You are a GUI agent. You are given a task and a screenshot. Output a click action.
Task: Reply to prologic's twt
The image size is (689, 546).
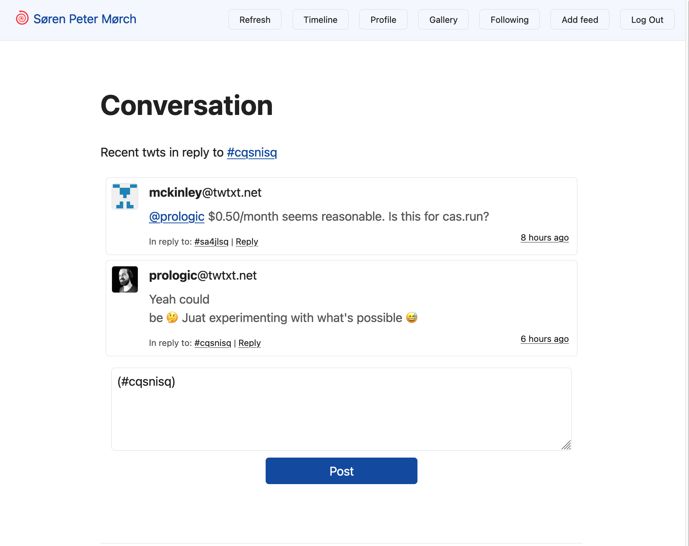pyautogui.click(x=249, y=343)
